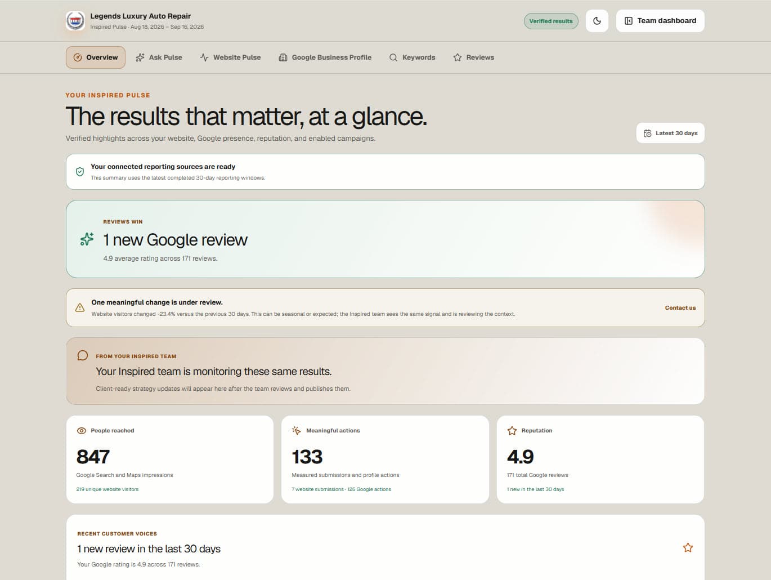This screenshot has width=771, height=580.
Task: Click the 847 people reached value
Action: [x=93, y=457]
